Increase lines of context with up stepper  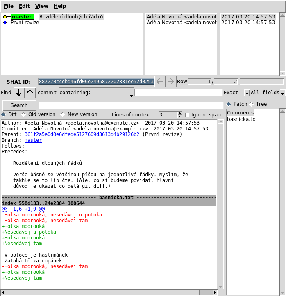point(179,113)
